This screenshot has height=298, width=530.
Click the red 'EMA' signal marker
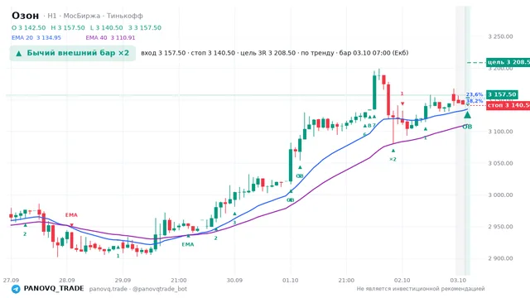71,215
